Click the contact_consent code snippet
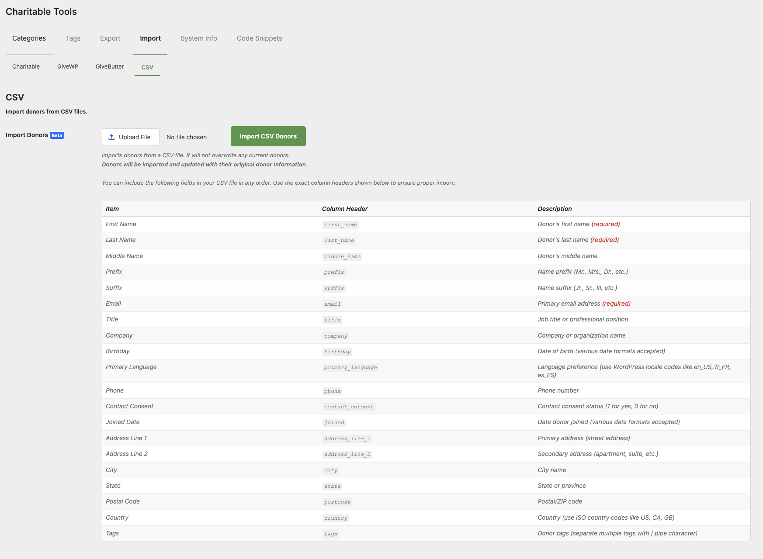The height and width of the screenshot is (559, 763). [x=349, y=407]
